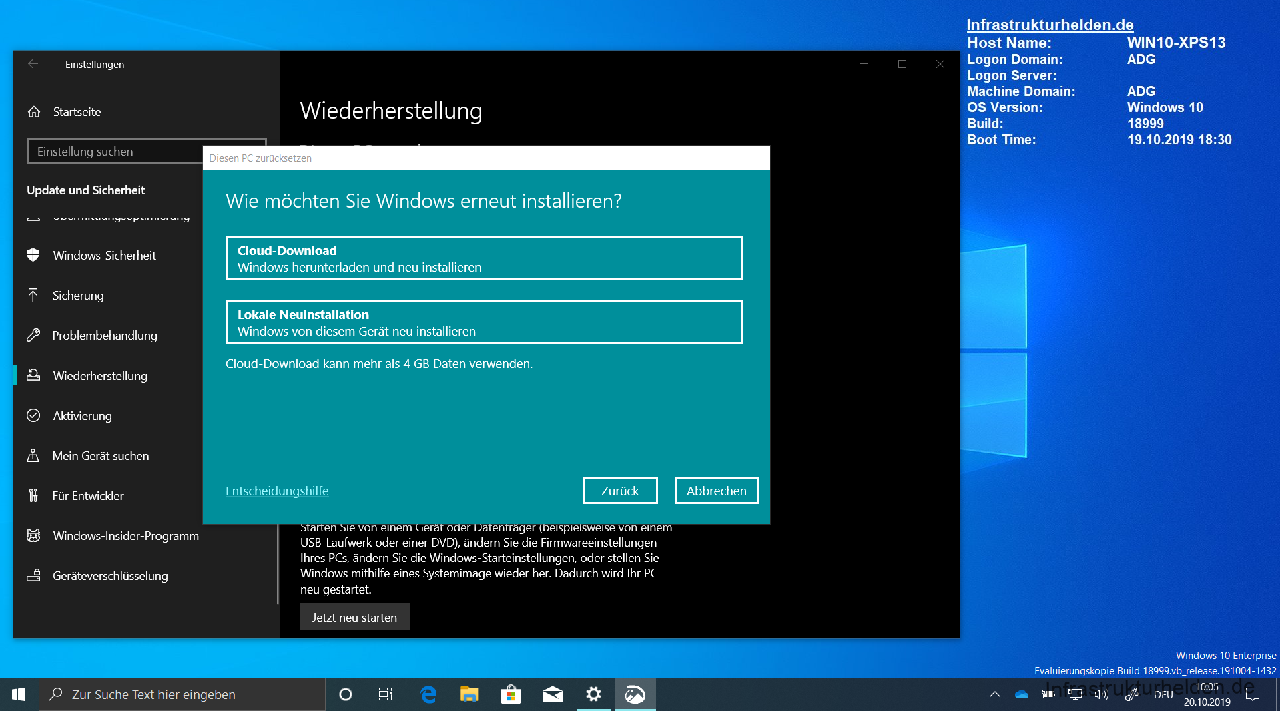Image resolution: width=1280 pixels, height=711 pixels.
Task: Click the taskbar search box
Action: 182,694
